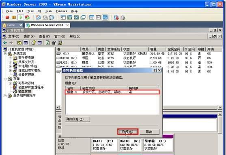Expand the 性能日志和警报 node
Image resolution: width=226 pixels, height=155 pixels.
point(10,70)
